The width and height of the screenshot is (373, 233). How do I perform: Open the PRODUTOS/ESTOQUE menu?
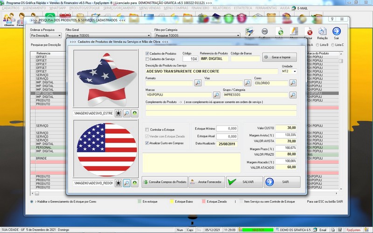84,8
